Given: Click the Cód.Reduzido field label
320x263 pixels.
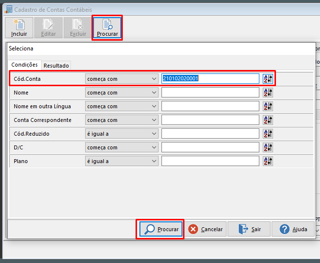Looking at the screenshot, I should (31, 134).
